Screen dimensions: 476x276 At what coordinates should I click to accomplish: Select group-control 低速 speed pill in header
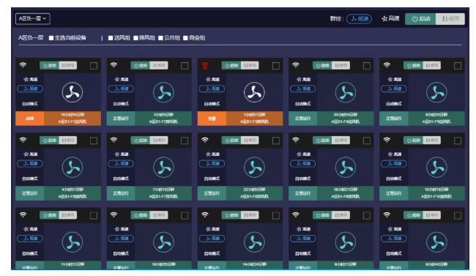click(x=359, y=19)
